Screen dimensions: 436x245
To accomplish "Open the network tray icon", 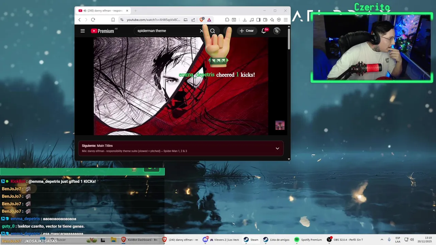I will [x=406, y=240].
